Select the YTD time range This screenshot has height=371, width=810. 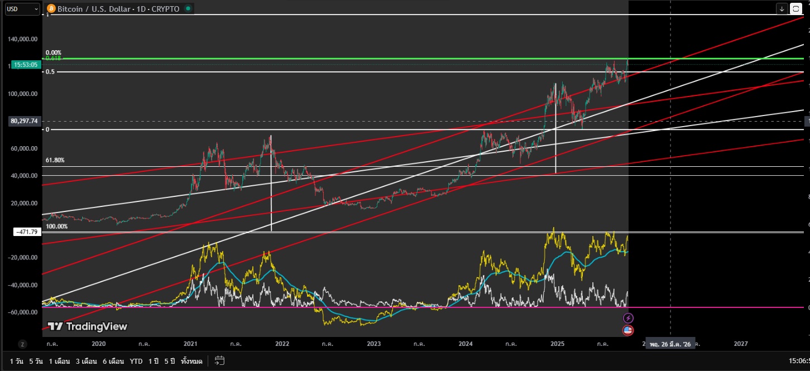point(136,362)
